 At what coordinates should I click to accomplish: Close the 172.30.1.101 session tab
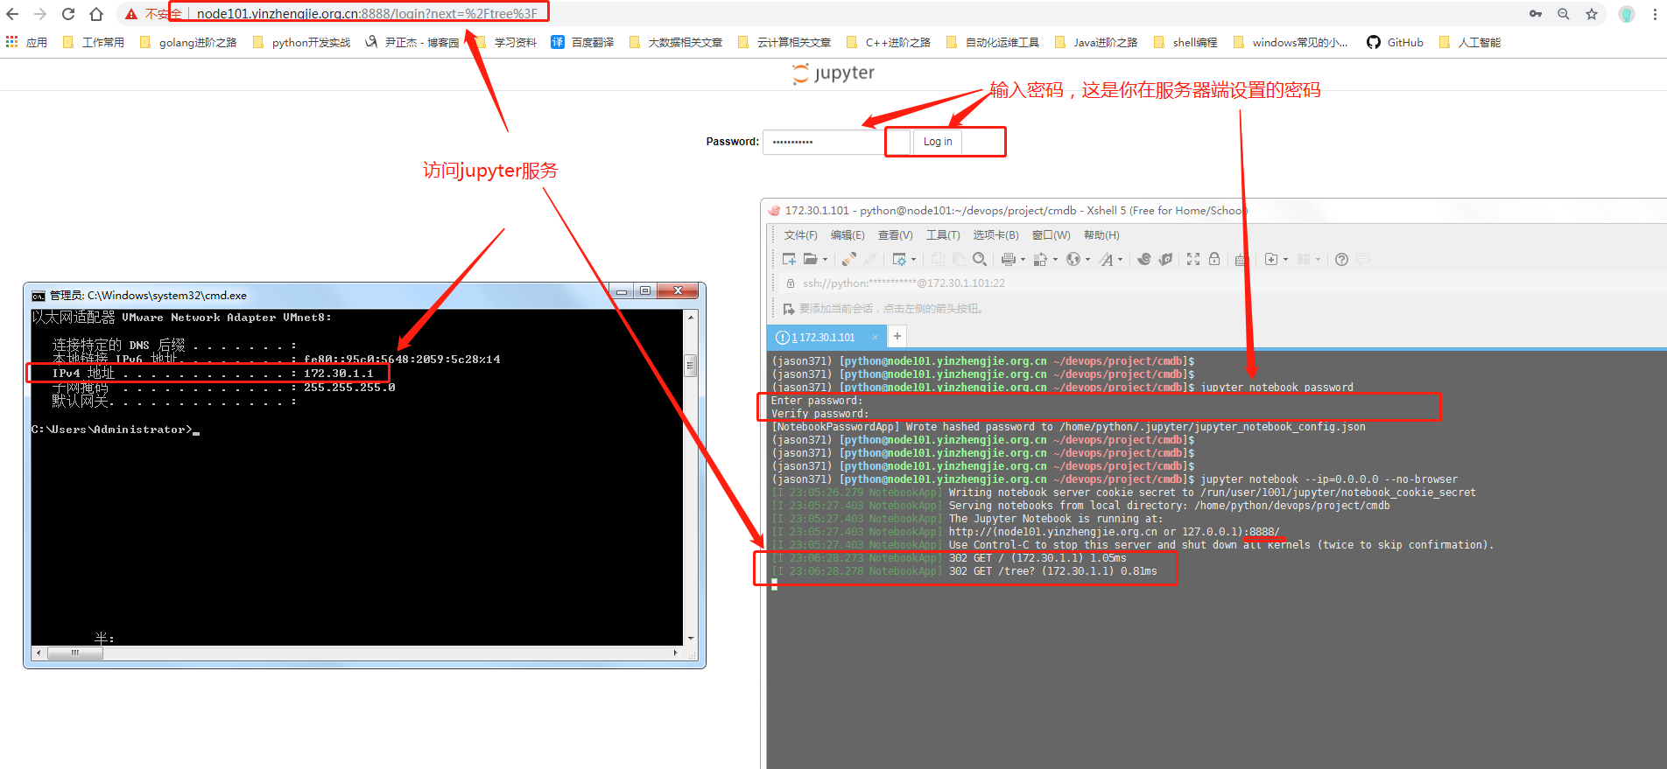click(875, 337)
